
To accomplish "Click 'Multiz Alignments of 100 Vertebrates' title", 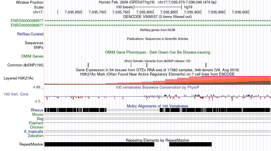I will [x=157, y=106].
